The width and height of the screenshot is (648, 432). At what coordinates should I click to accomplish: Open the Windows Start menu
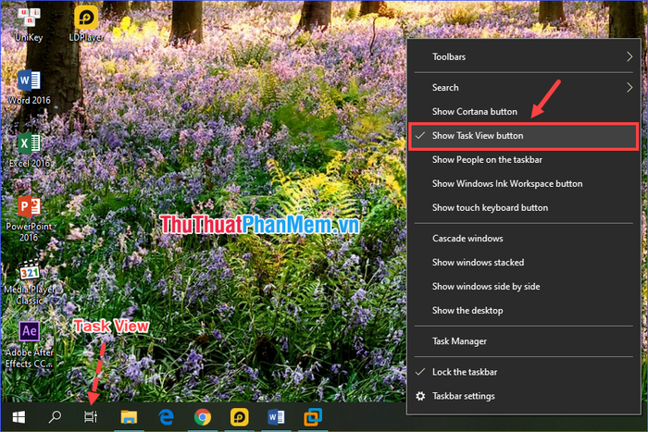click(19, 417)
